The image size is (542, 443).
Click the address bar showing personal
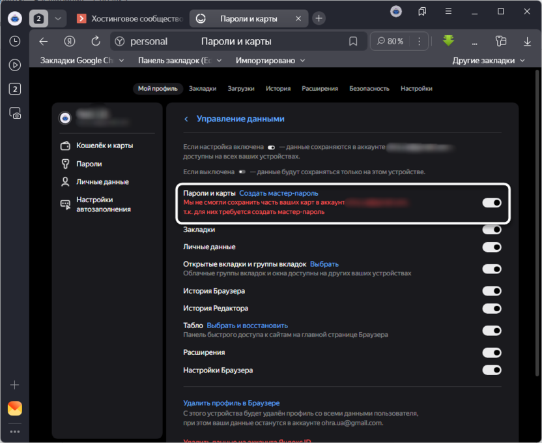(238, 42)
